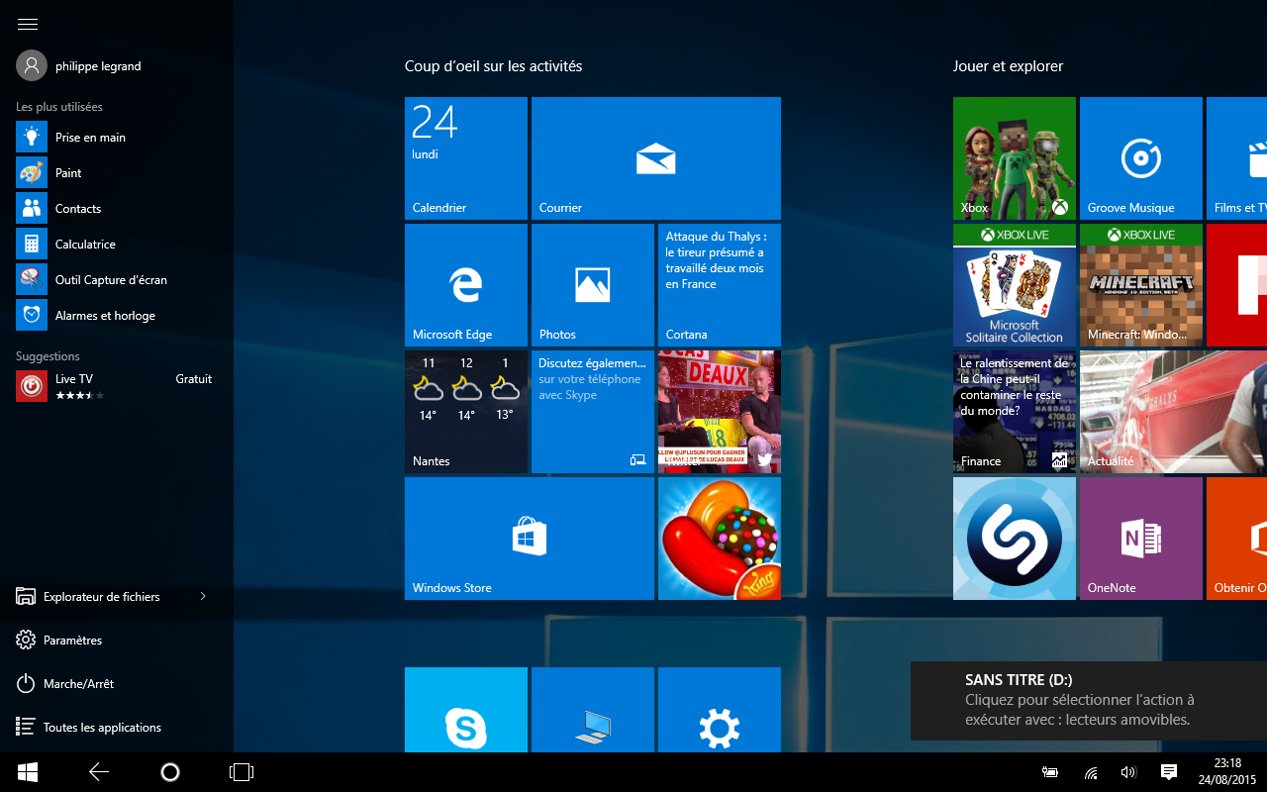The image size is (1267, 792).
Task: Open the Twitter live tile
Action: 720,412
